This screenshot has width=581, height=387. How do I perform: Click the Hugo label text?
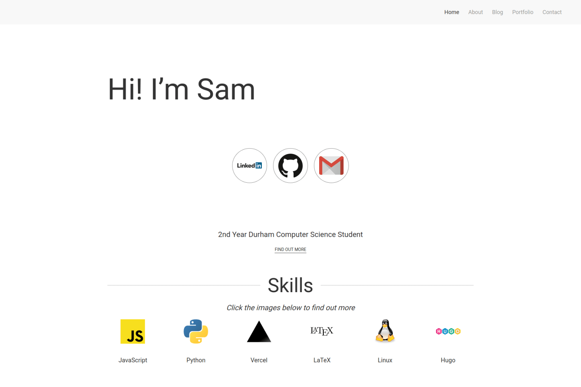tap(448, 360)
